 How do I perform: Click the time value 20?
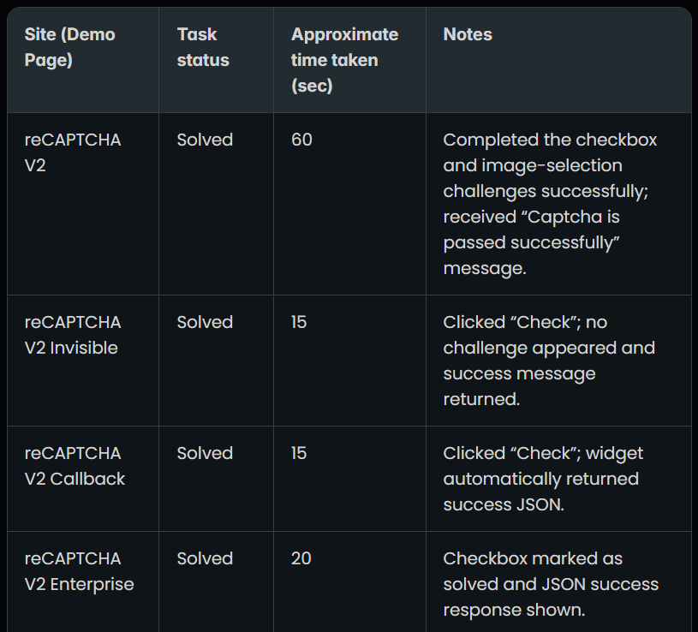pyautogui.click(x=301, y=558)
